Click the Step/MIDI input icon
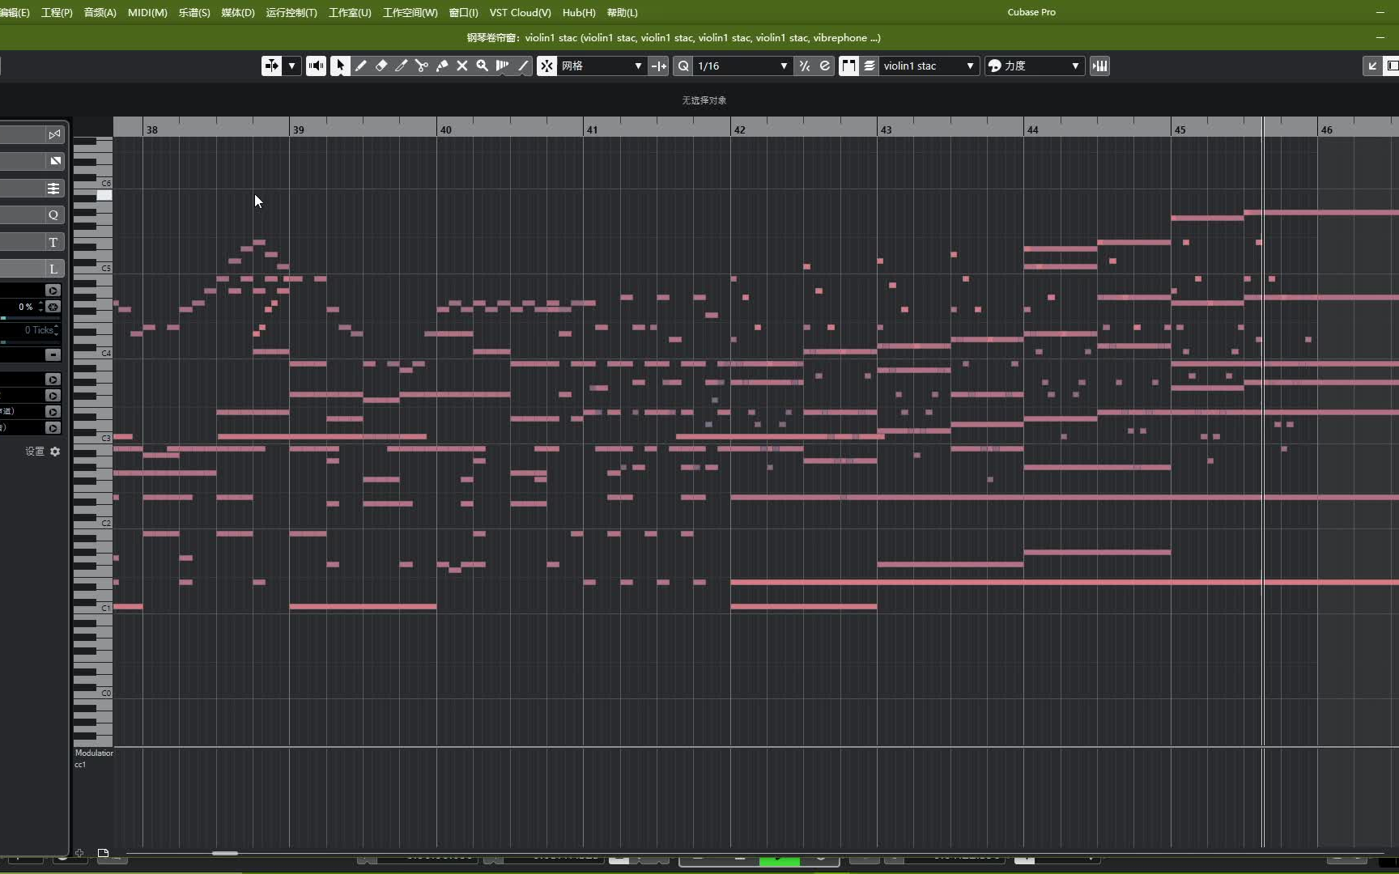1399x874 pixels. point(1099,66)
